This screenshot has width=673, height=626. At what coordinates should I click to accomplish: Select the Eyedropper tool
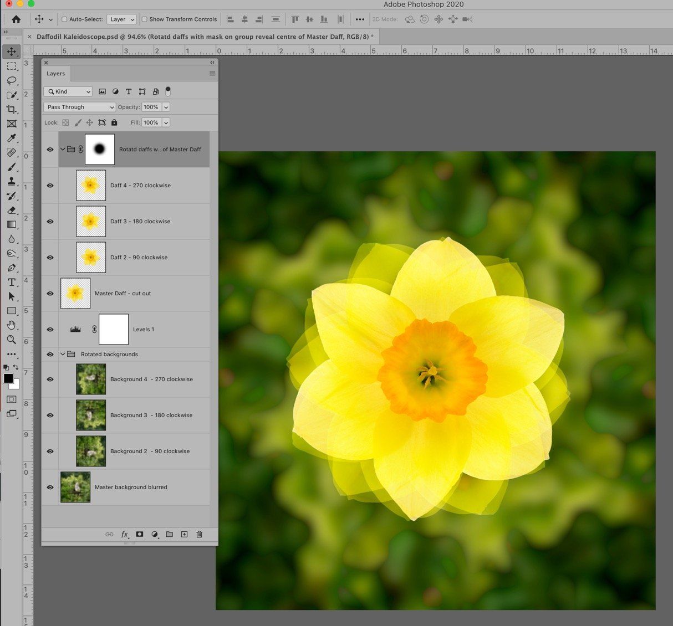11,138
